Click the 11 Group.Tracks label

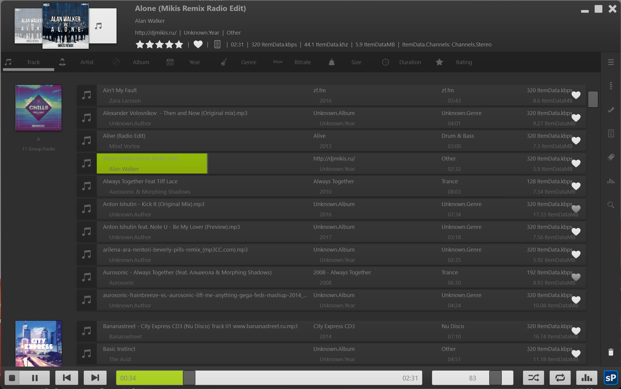pos(38,149)
